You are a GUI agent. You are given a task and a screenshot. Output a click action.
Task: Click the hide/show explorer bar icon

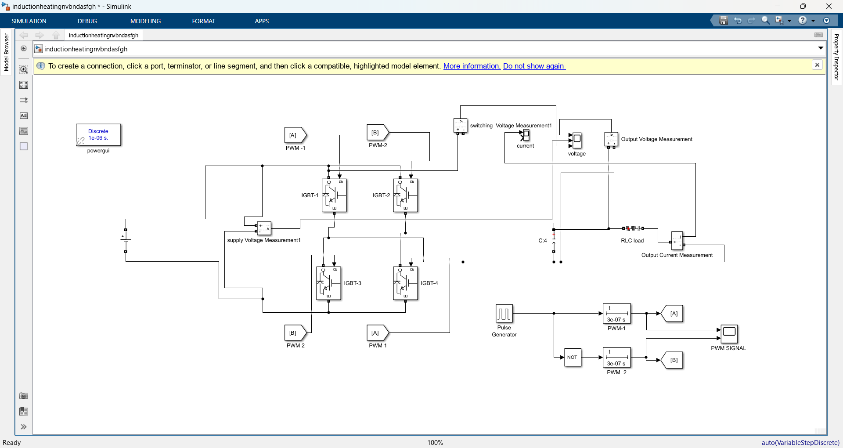[x=24, y=48]
